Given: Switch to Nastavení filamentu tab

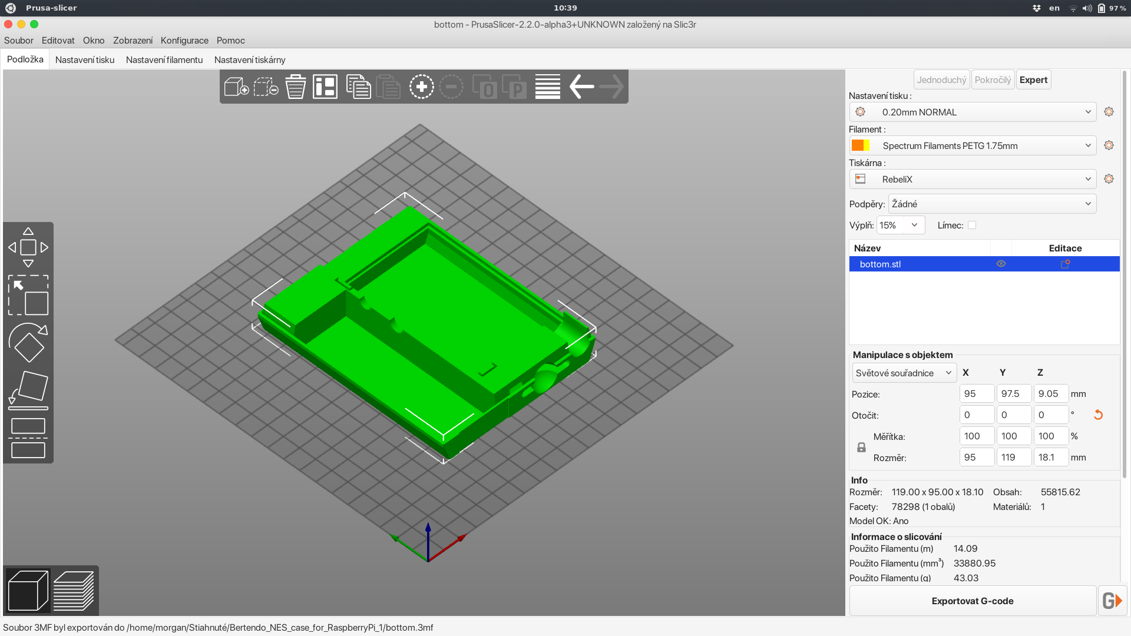Looking at the screenshot, I should [164, 60].
